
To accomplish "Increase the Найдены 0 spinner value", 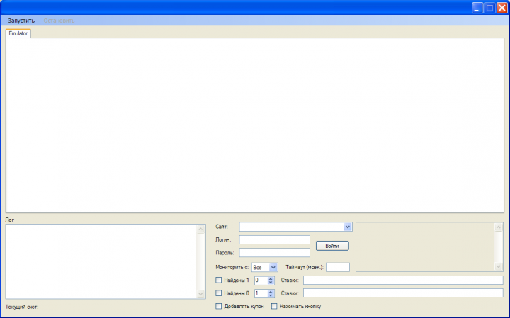I will [x=271, y=291].
